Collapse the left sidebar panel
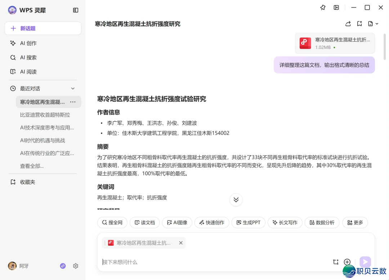This screenshot has height=280, width=389. pyautogui.click(x=76, y=10)
